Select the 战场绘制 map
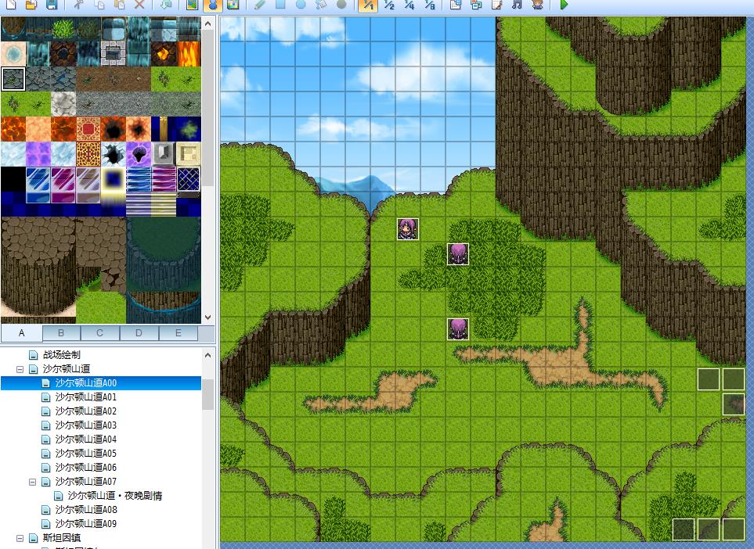Viewport: 754px width, 549px height. tap(62, 355)
